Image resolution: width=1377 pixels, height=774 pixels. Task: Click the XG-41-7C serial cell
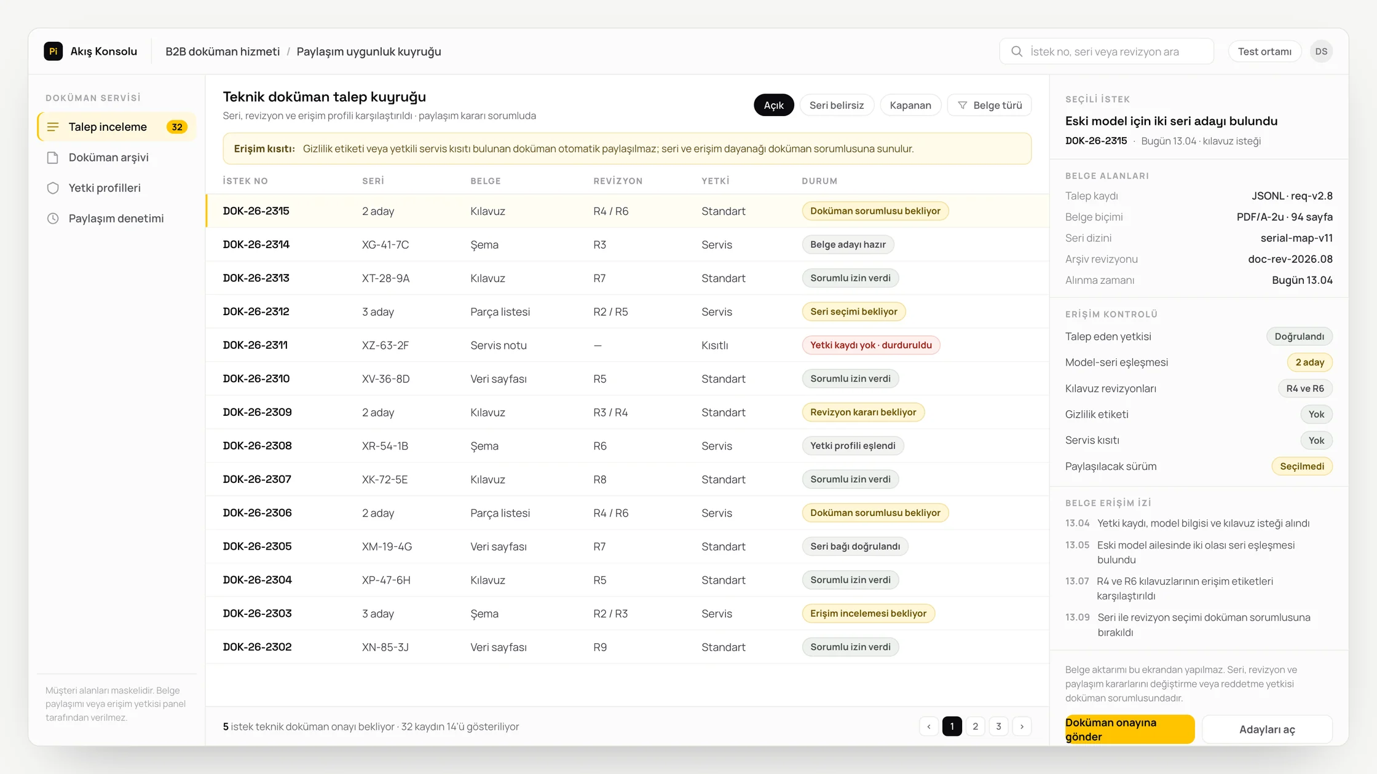pos(385,244)
